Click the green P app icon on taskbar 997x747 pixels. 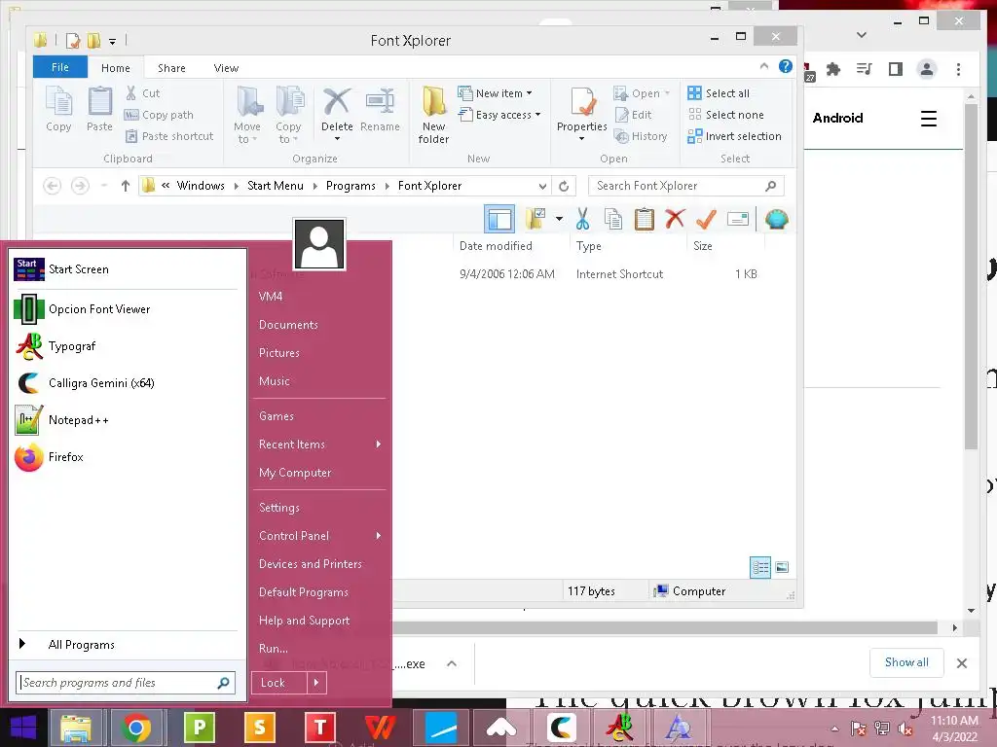[199, 727]
